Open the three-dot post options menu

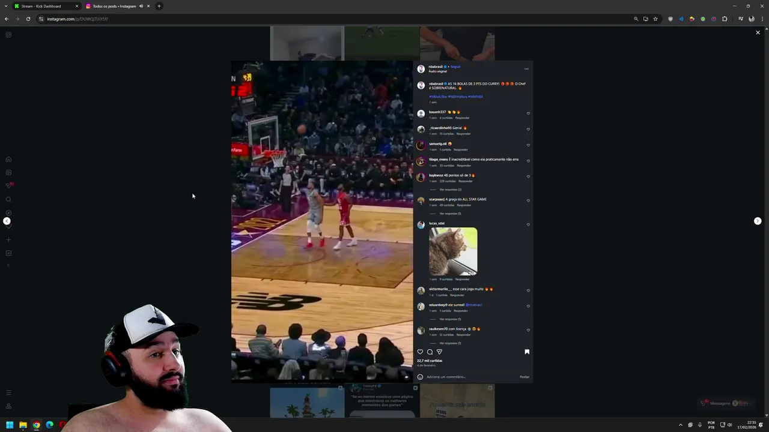coord(526,69)
